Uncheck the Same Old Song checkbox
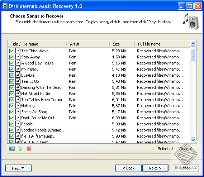This screenshot has height=177, width=204. (x=11, y=112)
